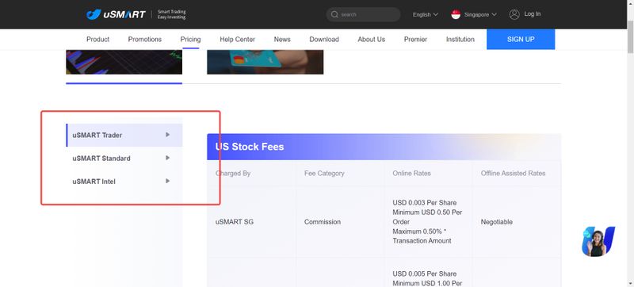Open the Download page
This screenshot has width=634, height=287.
(x=324, y=39)
